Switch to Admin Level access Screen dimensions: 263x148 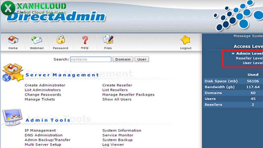[x=250, y=53]
